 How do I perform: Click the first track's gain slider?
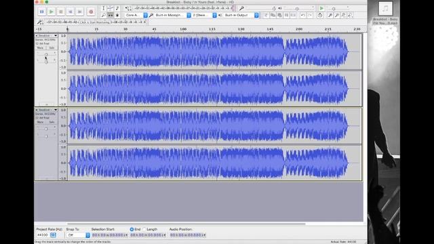[x=46, y=54]
